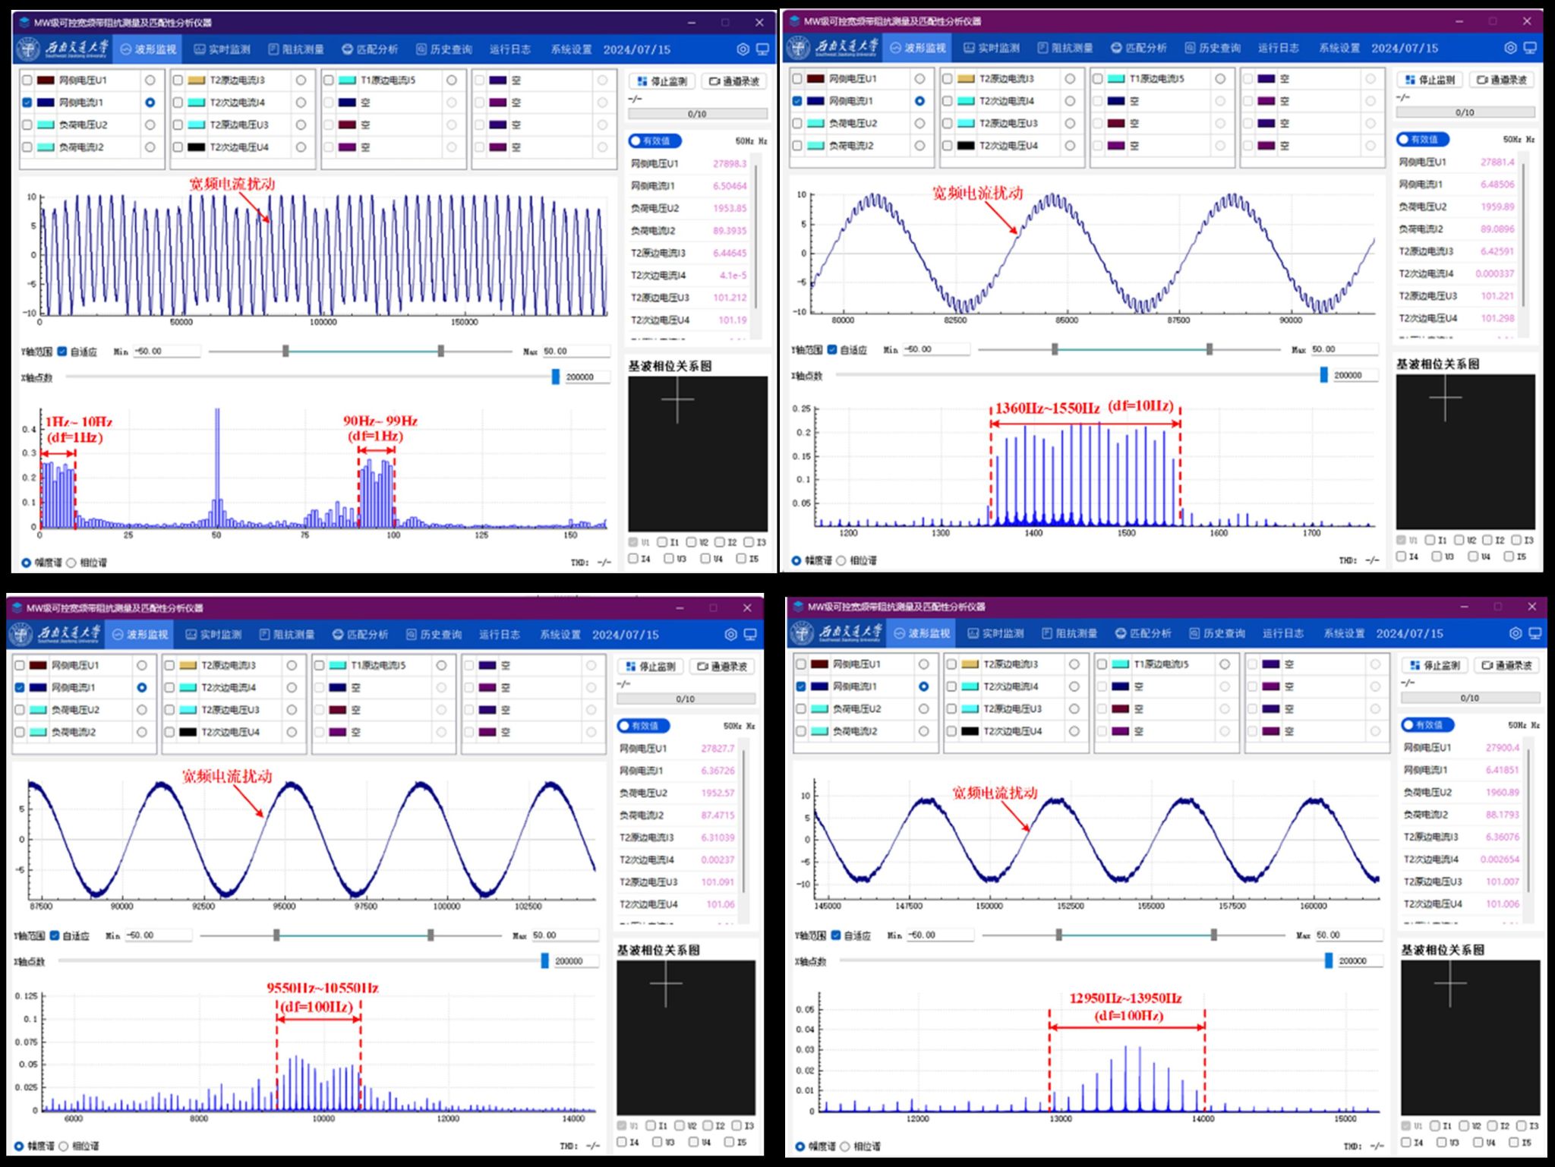Image resolution: width=1555 pixels, height=1167 pixels.
Task: Click X轴点数 slider handle in top-left window
Action: point(555,377)
